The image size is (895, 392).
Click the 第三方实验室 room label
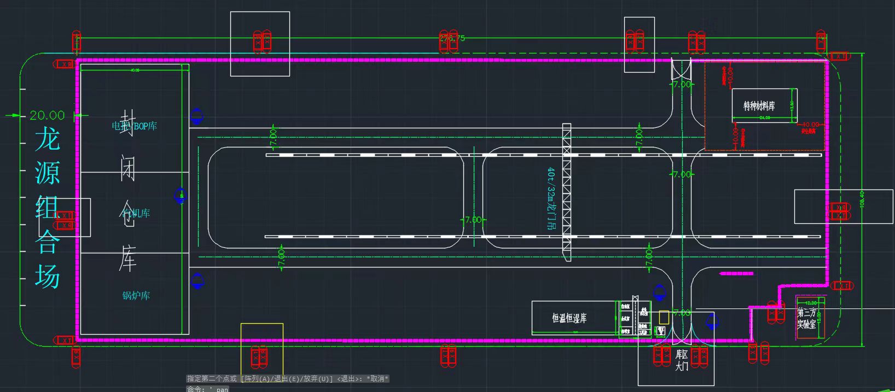click(806, 318)
